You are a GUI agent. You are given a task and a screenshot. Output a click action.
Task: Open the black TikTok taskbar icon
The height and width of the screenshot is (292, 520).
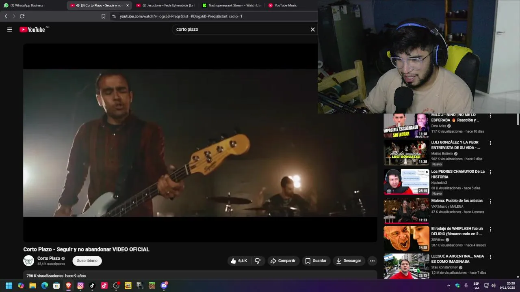coord(92,286)
